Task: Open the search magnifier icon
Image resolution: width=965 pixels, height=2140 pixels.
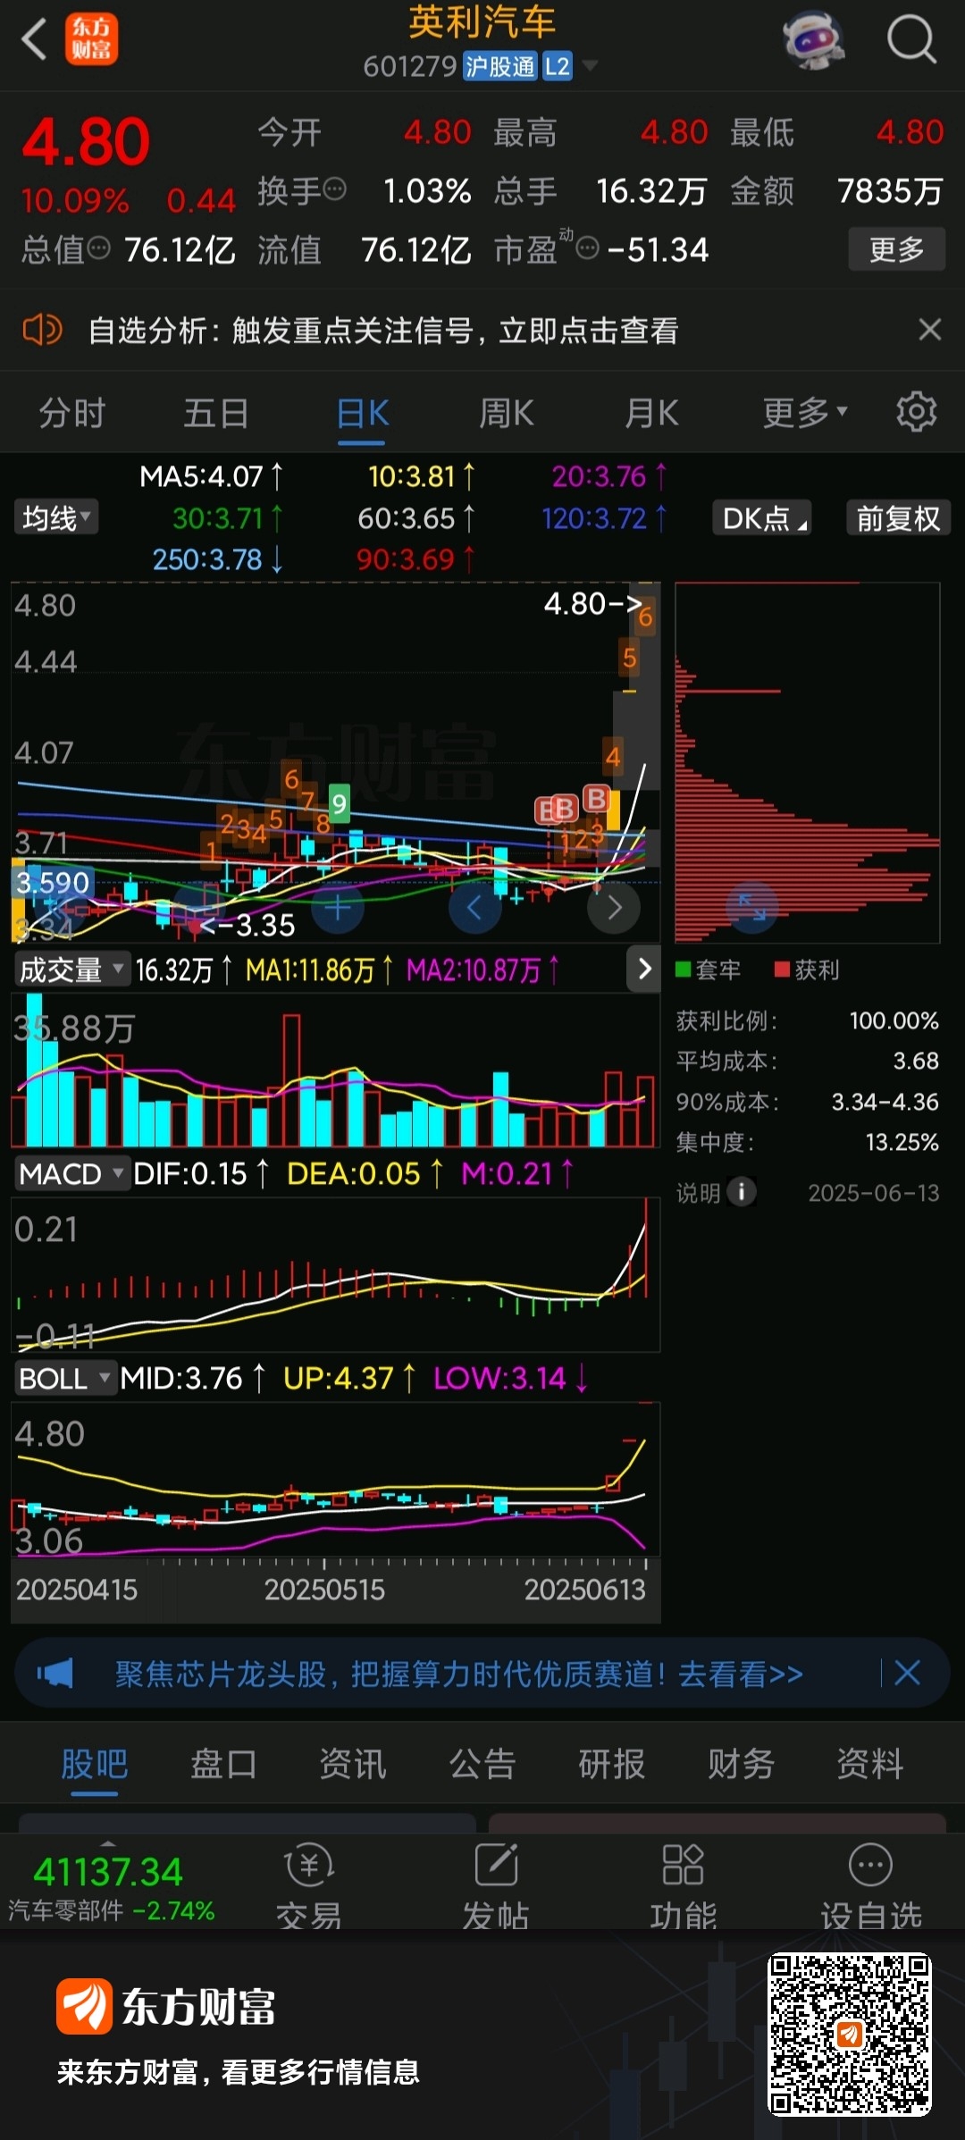Action: point(910,40)
